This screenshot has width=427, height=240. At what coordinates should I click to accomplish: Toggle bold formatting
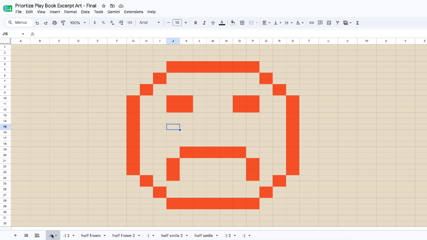pyautogui.click(x=196, y=23)
